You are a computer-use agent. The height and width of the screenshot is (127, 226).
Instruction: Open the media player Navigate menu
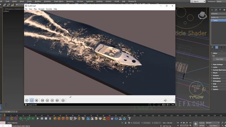click(x=41, y=9)
